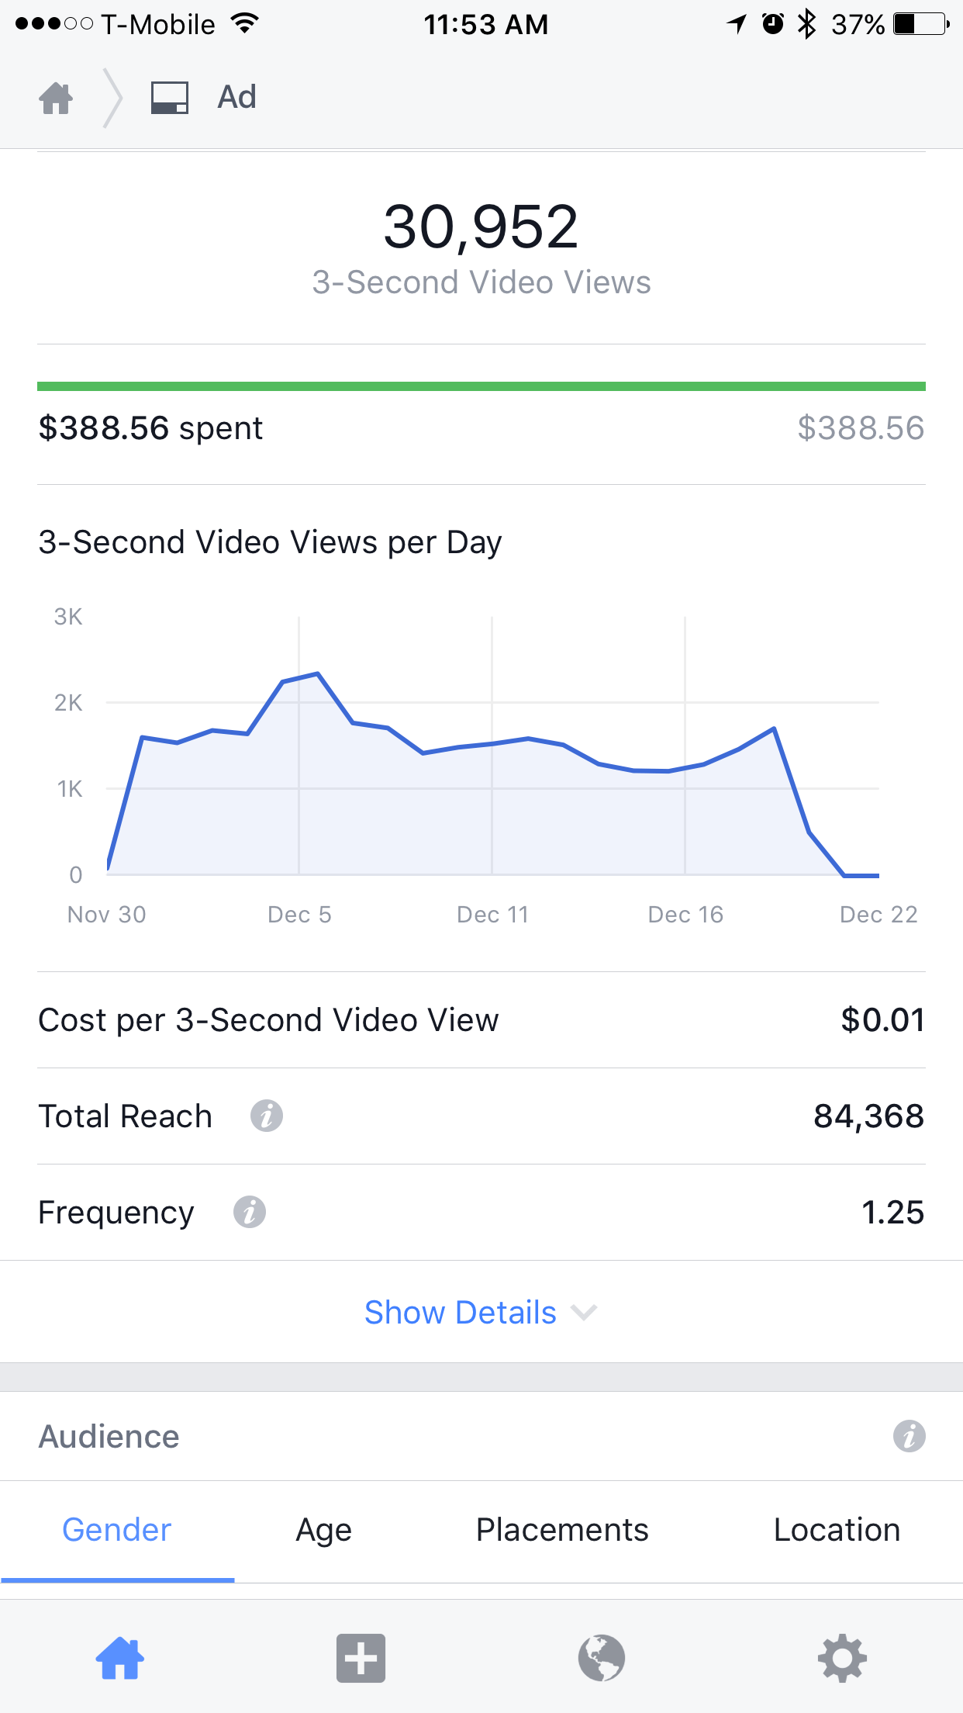Tap the chevron next to Show Details
The width and height of the screenshot is (963, 1713).
click(x=584, y=1313)
